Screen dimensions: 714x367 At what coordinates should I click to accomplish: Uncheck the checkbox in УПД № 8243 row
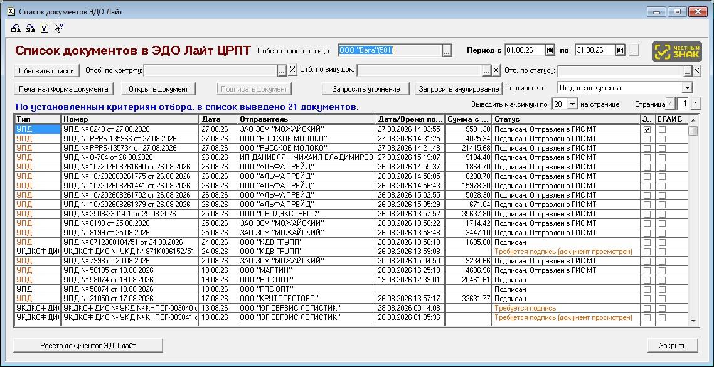tap(647, 129)
